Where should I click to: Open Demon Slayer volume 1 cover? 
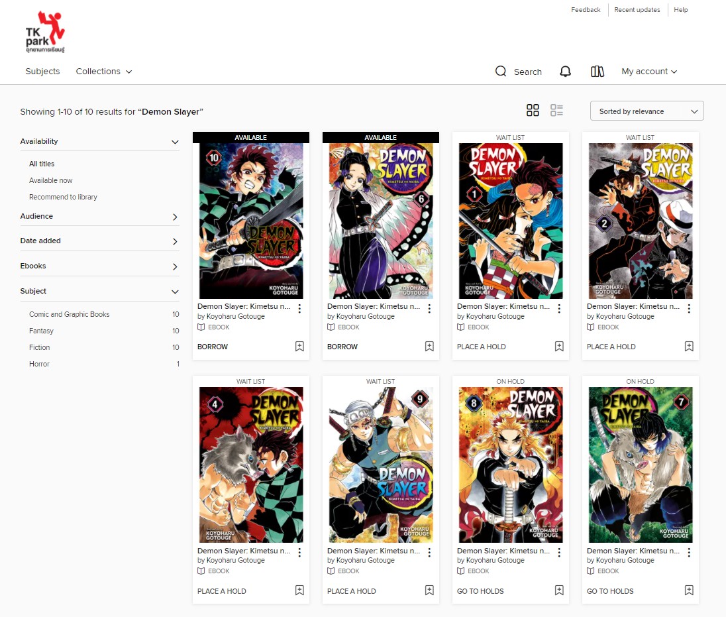tap(511, 221)
